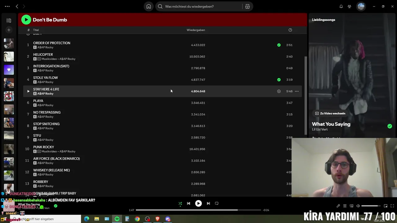Open A$AP Rocky artist link under STFU
Screen dimensions: 397x223
pos(45,140)
